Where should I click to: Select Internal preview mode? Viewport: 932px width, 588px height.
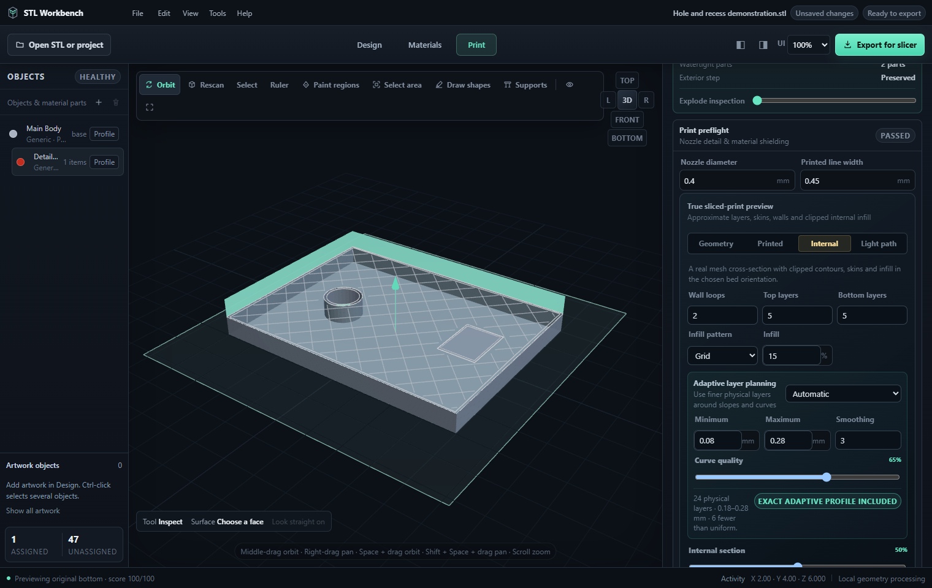(x=825, y=243)
